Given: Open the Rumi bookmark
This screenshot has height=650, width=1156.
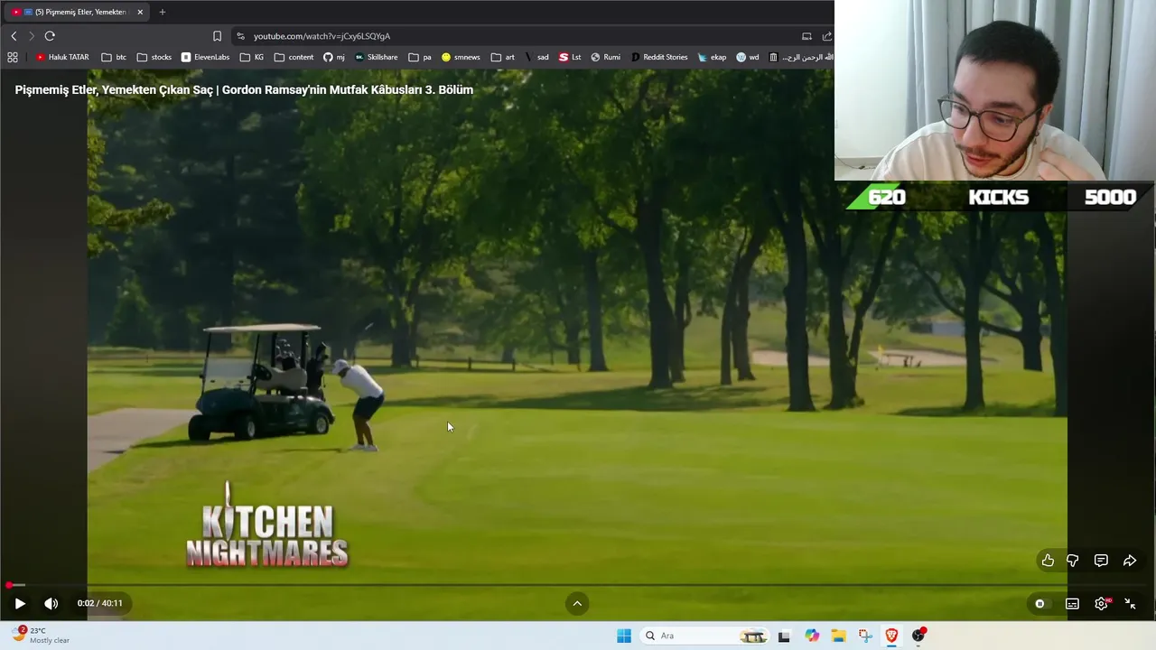Looking at the screenshot, I should (x=605, y=57).
